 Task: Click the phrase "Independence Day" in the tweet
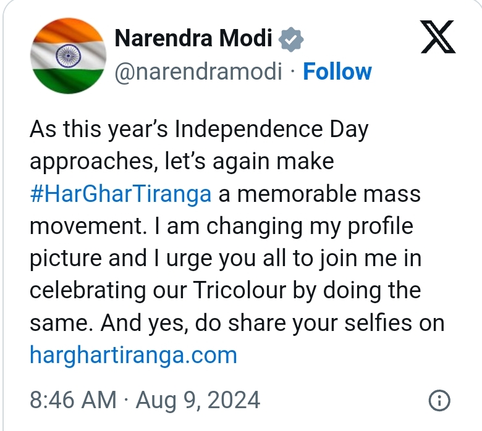(x=271, y=129)
